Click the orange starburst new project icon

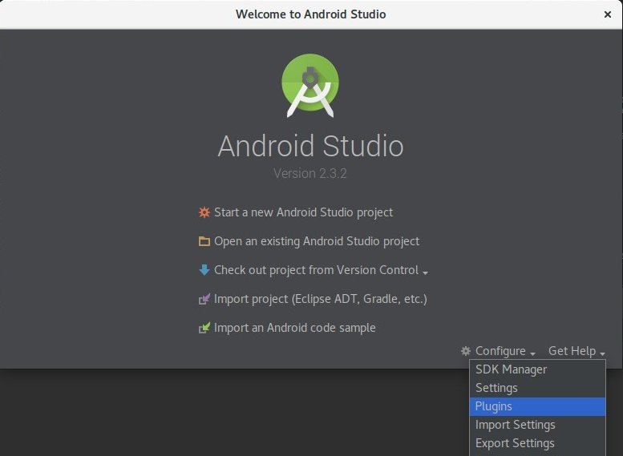click(x=204, y=212)
